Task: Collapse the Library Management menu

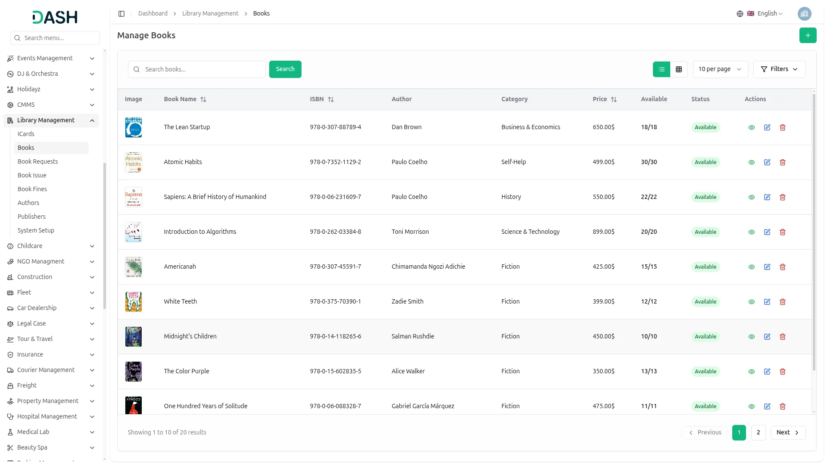Action: point(51,121)
